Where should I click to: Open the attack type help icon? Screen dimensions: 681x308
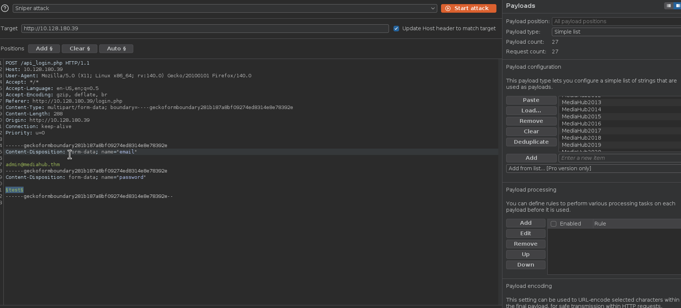point(5,8)
